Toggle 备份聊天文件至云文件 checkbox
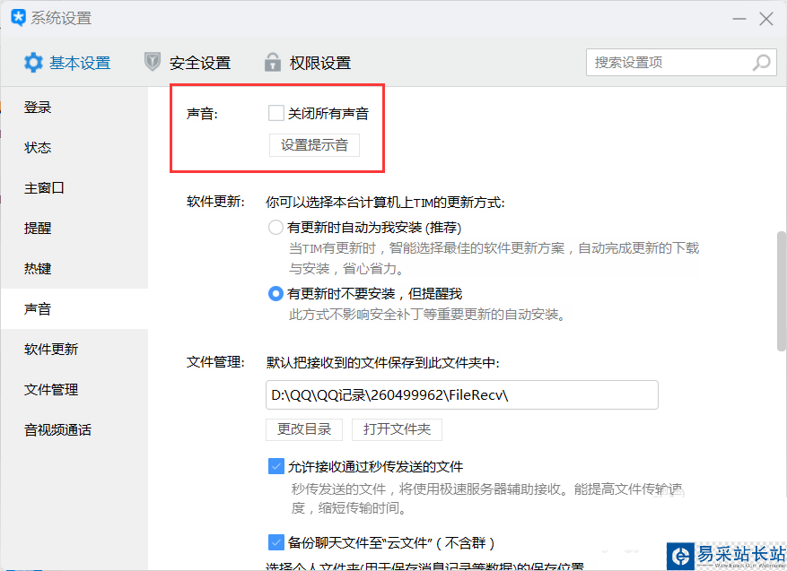Viewport: 787px width, 571px height. 276,542
